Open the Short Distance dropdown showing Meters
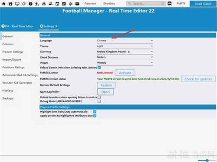 point(125,57)
